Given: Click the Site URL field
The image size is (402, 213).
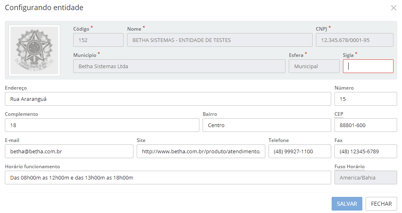Looking at the screenshot, I should click(201, 151).
